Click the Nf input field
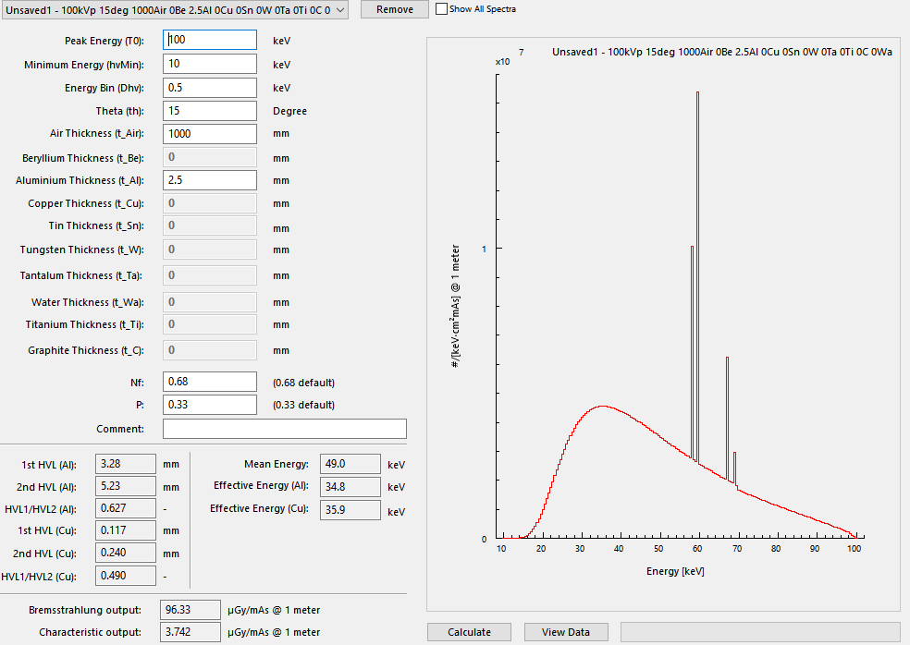Screen dimensions: 910x645 coord(209,381)
